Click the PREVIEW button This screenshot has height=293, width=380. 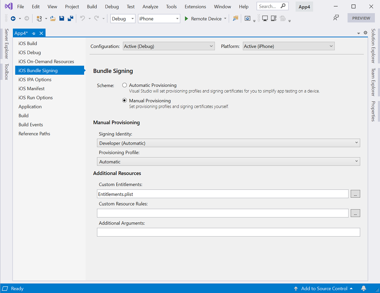coord(361,18)
